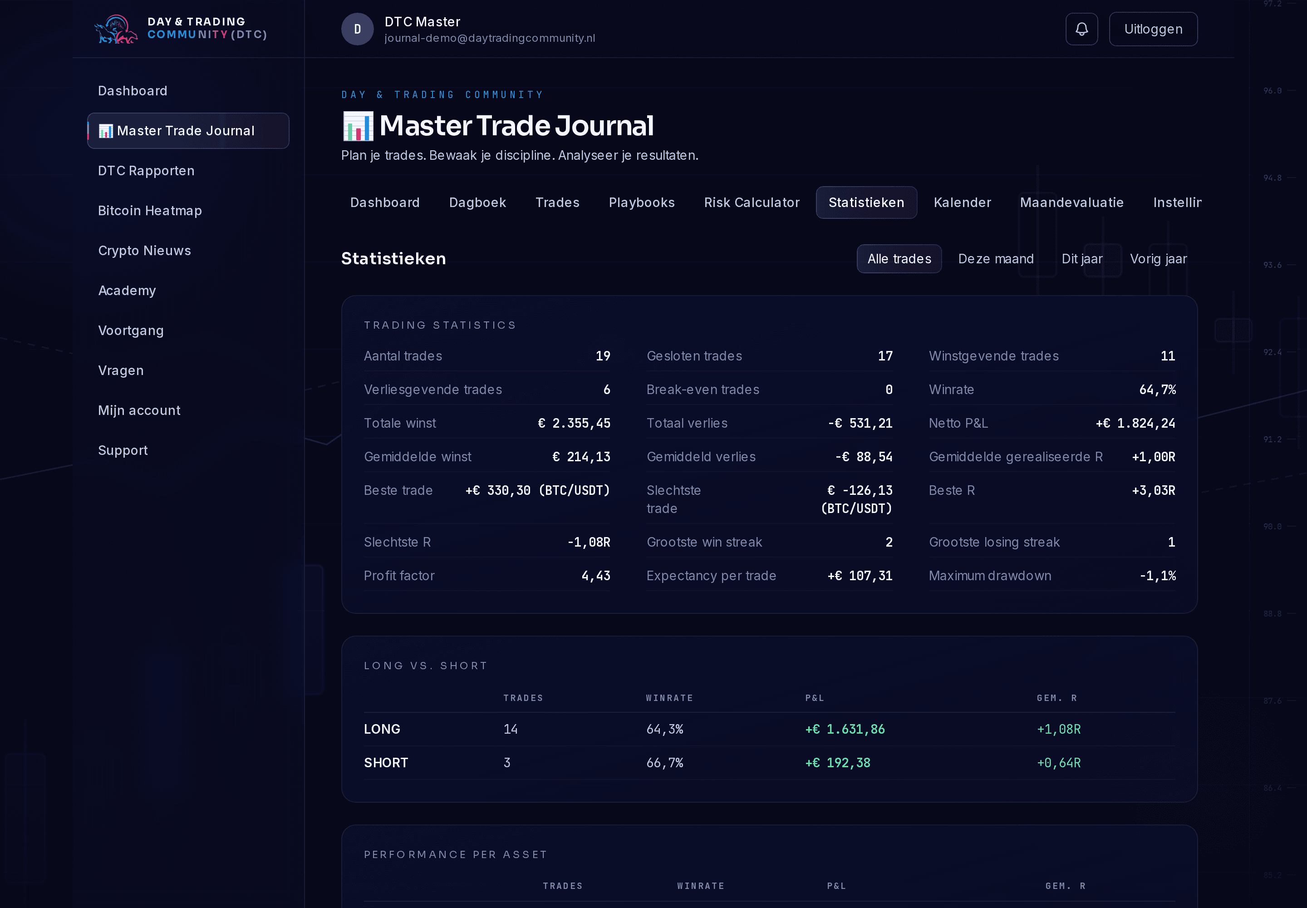Switch to the Kalender tab
This screenshot has height=908, width=1307.
[x=963, y=202]
